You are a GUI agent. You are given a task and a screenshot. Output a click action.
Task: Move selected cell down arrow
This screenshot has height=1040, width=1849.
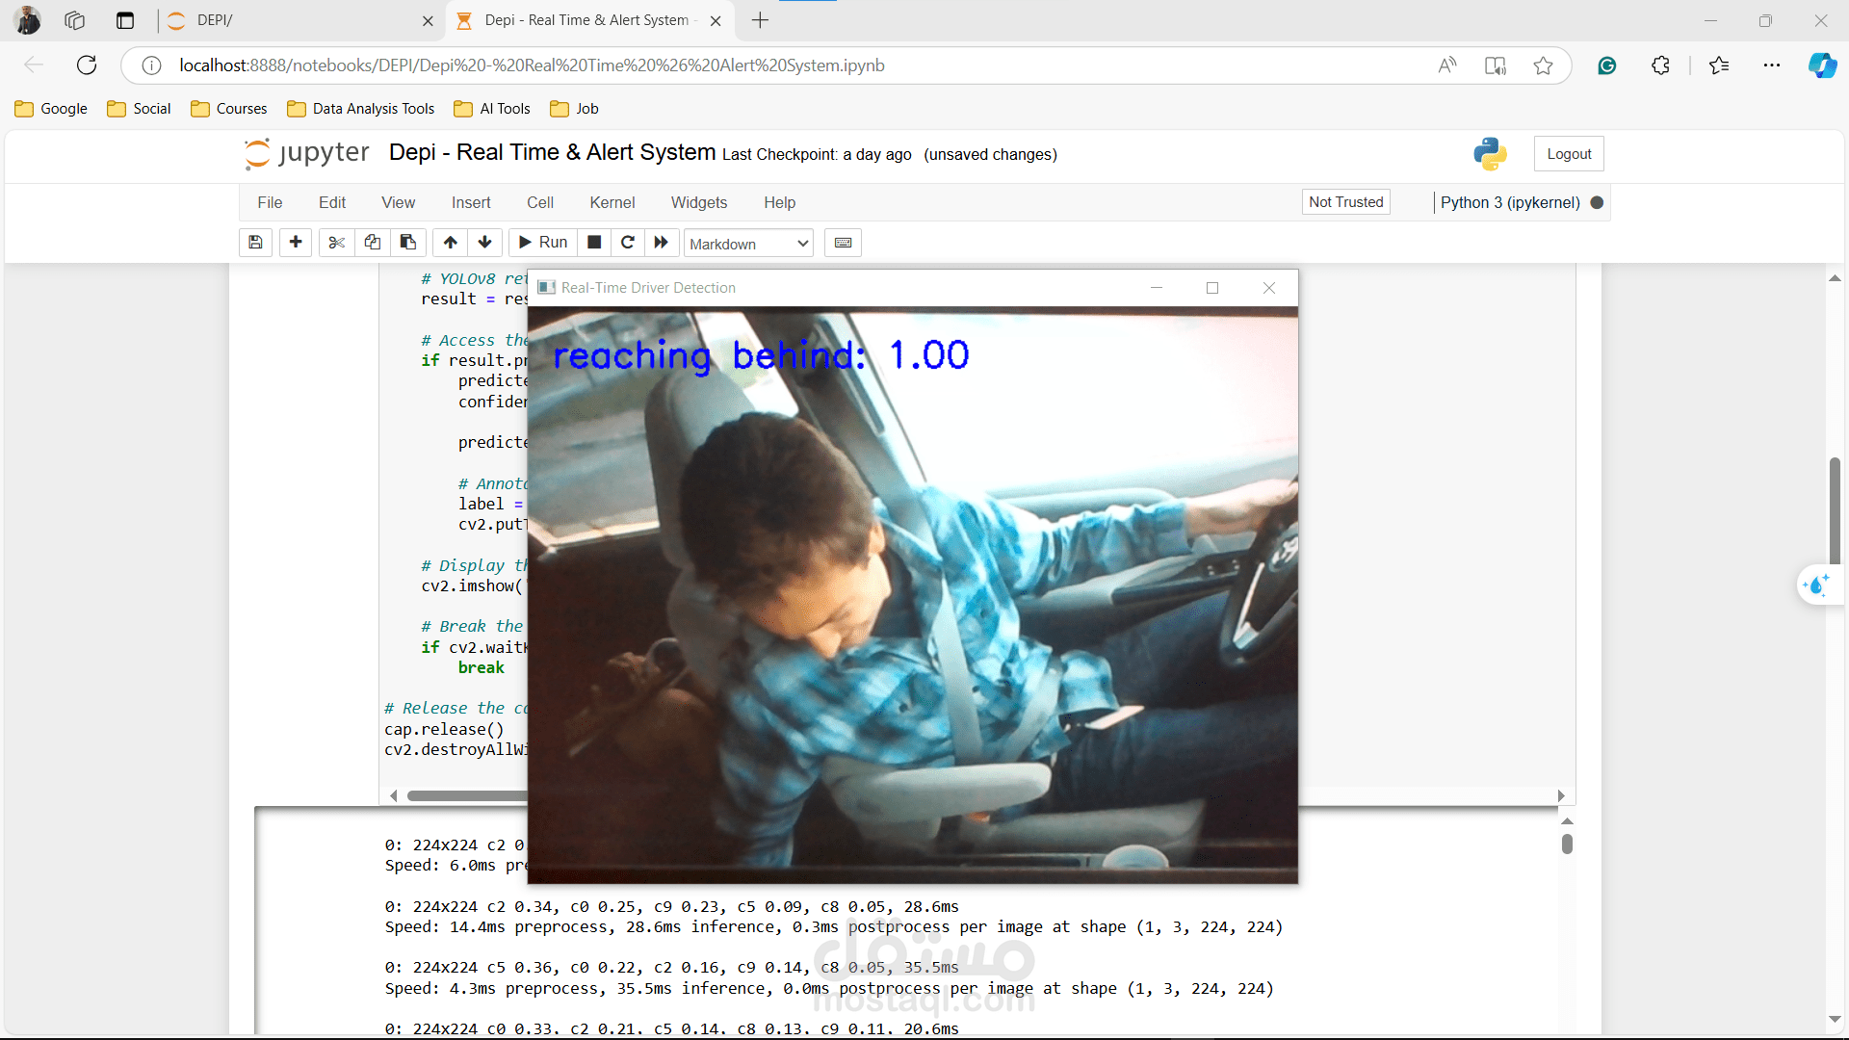pos(485,243)
